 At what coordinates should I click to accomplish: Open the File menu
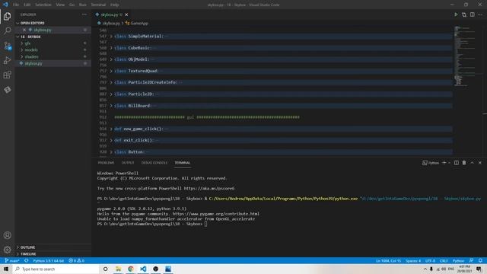coord(16,5)
